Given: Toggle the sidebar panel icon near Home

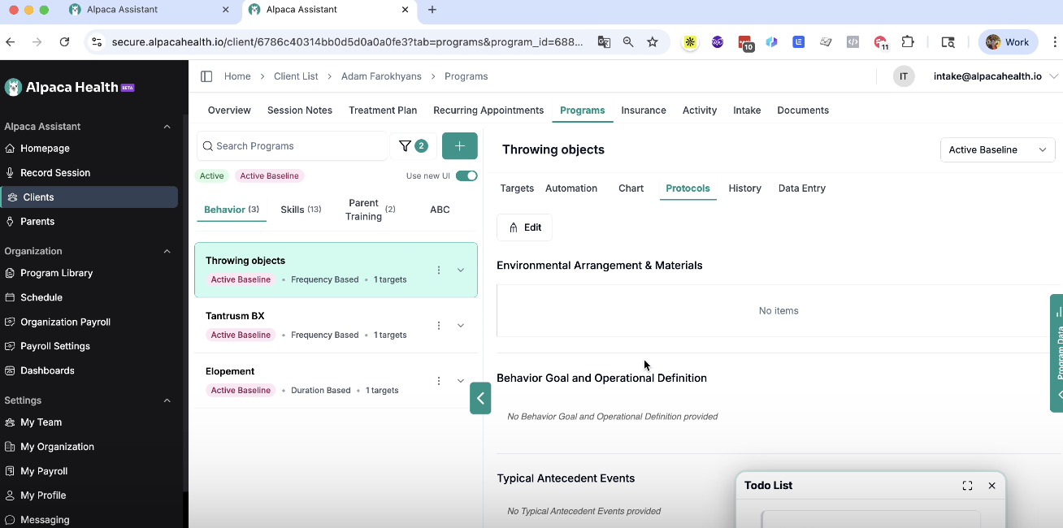Looking at the screenshot, I should (x=206, y=76).
